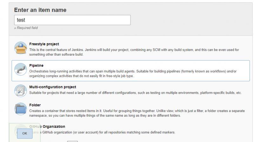
Task: Click the Required field hint text
Action: pos(26,28)
